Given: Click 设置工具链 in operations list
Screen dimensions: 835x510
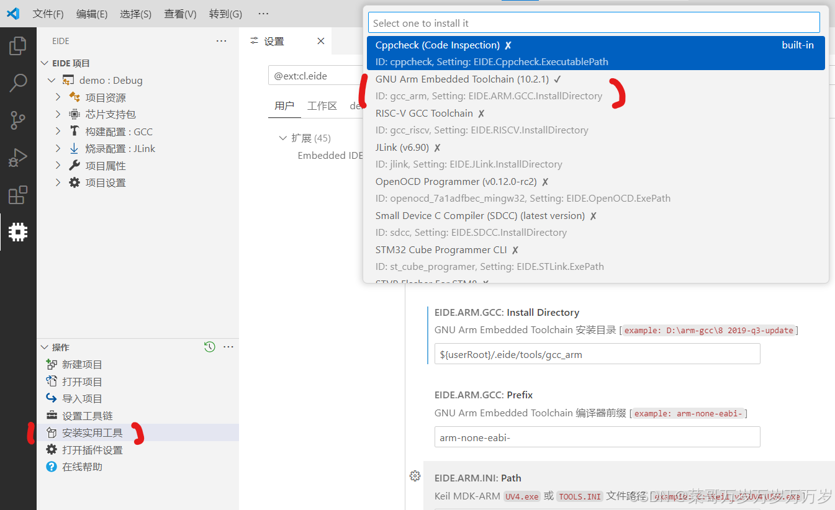Looking at the screenshot, I should coord(138,416).
